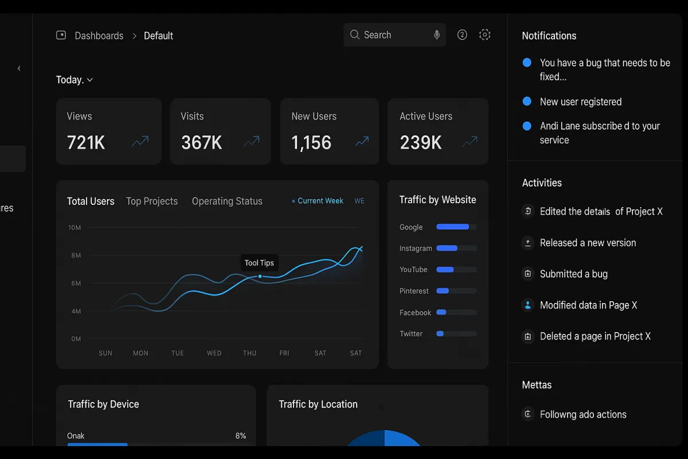Click the blue dot beside Andi Lane notification

click(527, 126)
